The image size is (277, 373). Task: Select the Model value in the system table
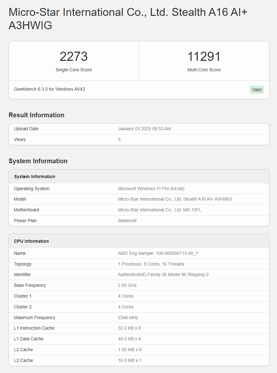click(x=175, y=199)
